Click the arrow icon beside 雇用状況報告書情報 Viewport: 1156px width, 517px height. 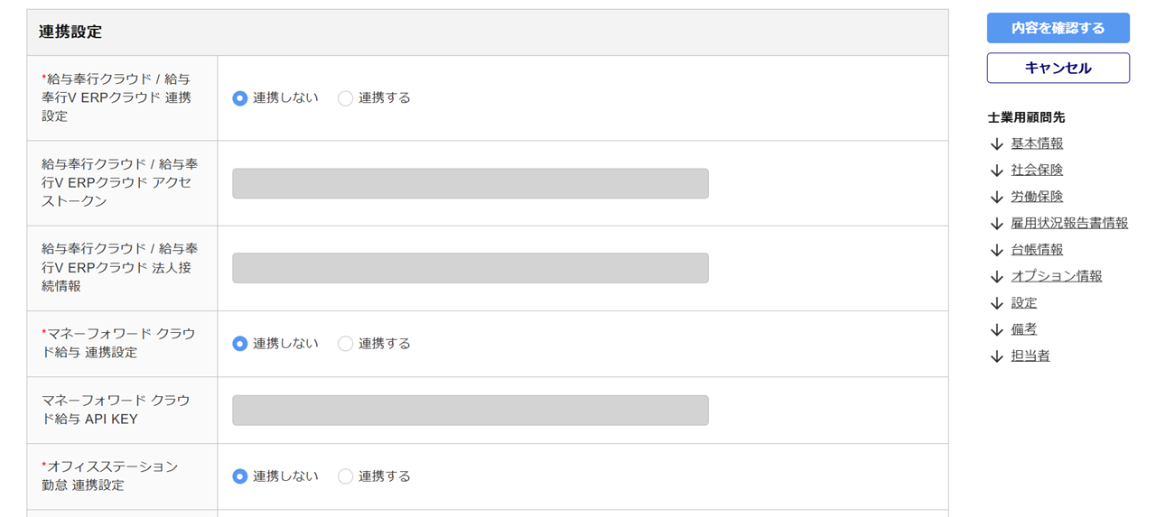pyautogui.click(x=997, y=224)
